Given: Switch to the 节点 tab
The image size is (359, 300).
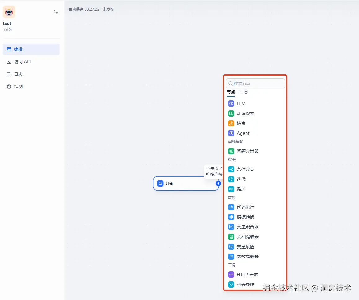Looking at the screenshot, I should tap(231, 92).
